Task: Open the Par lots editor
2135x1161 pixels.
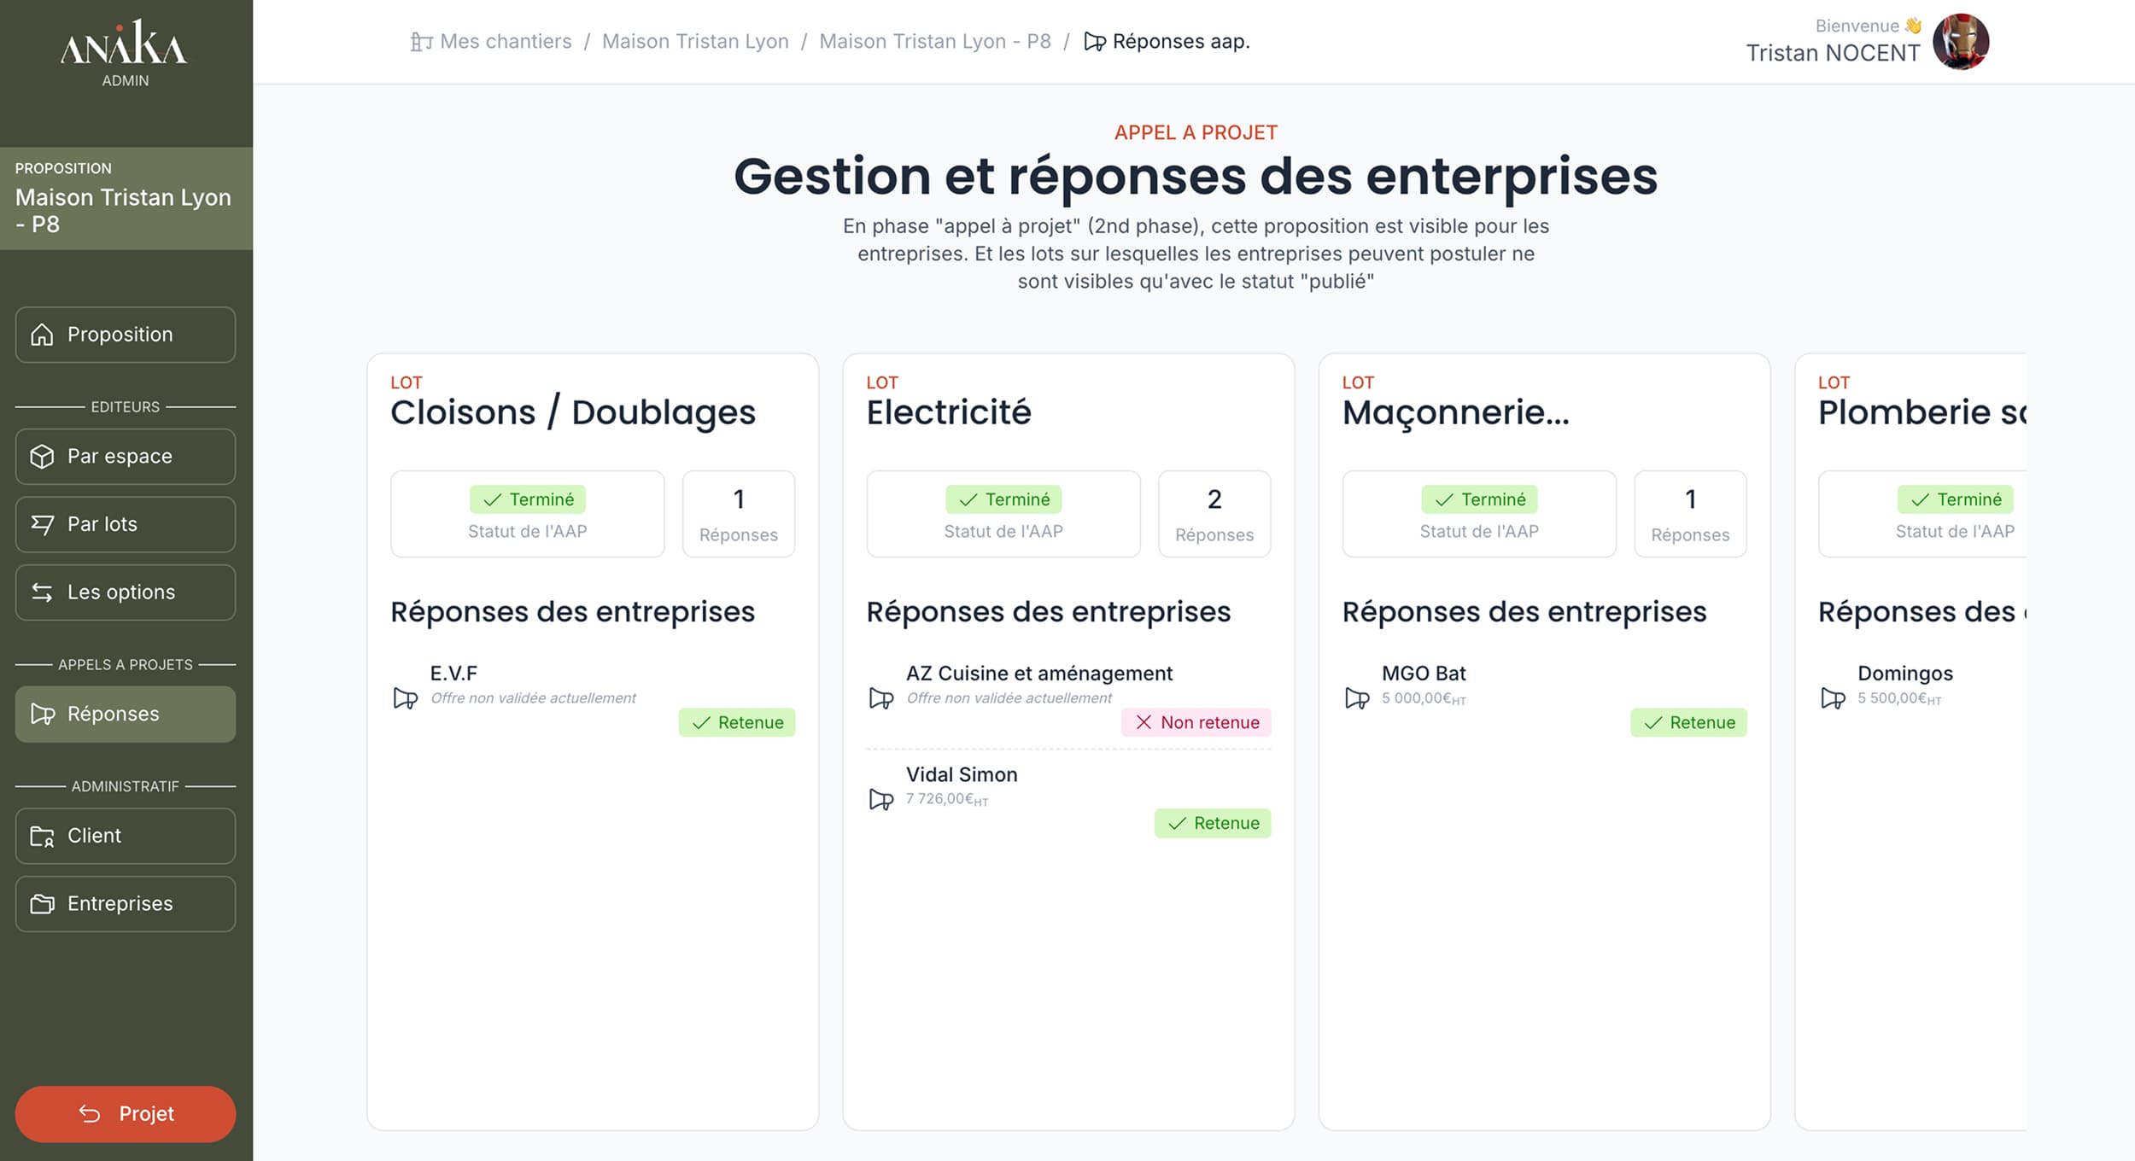Action: pyautogui.click(x=126, y=524)
